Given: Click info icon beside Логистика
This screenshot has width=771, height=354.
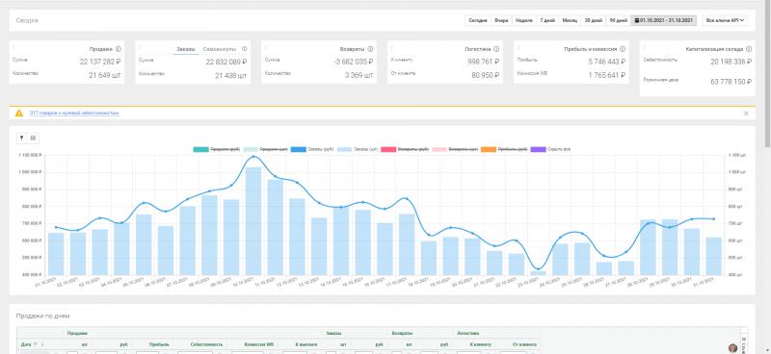Looking at the screenshot, I should 496,49.
